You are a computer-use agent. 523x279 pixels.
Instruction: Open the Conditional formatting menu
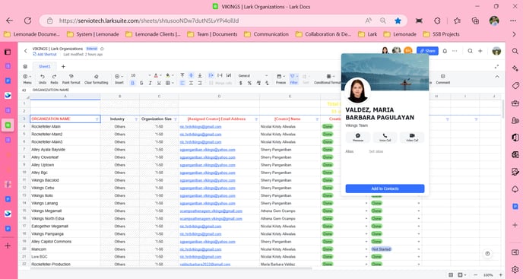pyautogui.click(x=328, y=79)
